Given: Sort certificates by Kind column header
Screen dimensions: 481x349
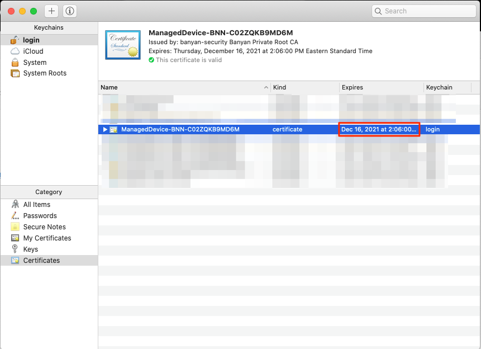Looking at the screenshot, I should tap(304, 88).
